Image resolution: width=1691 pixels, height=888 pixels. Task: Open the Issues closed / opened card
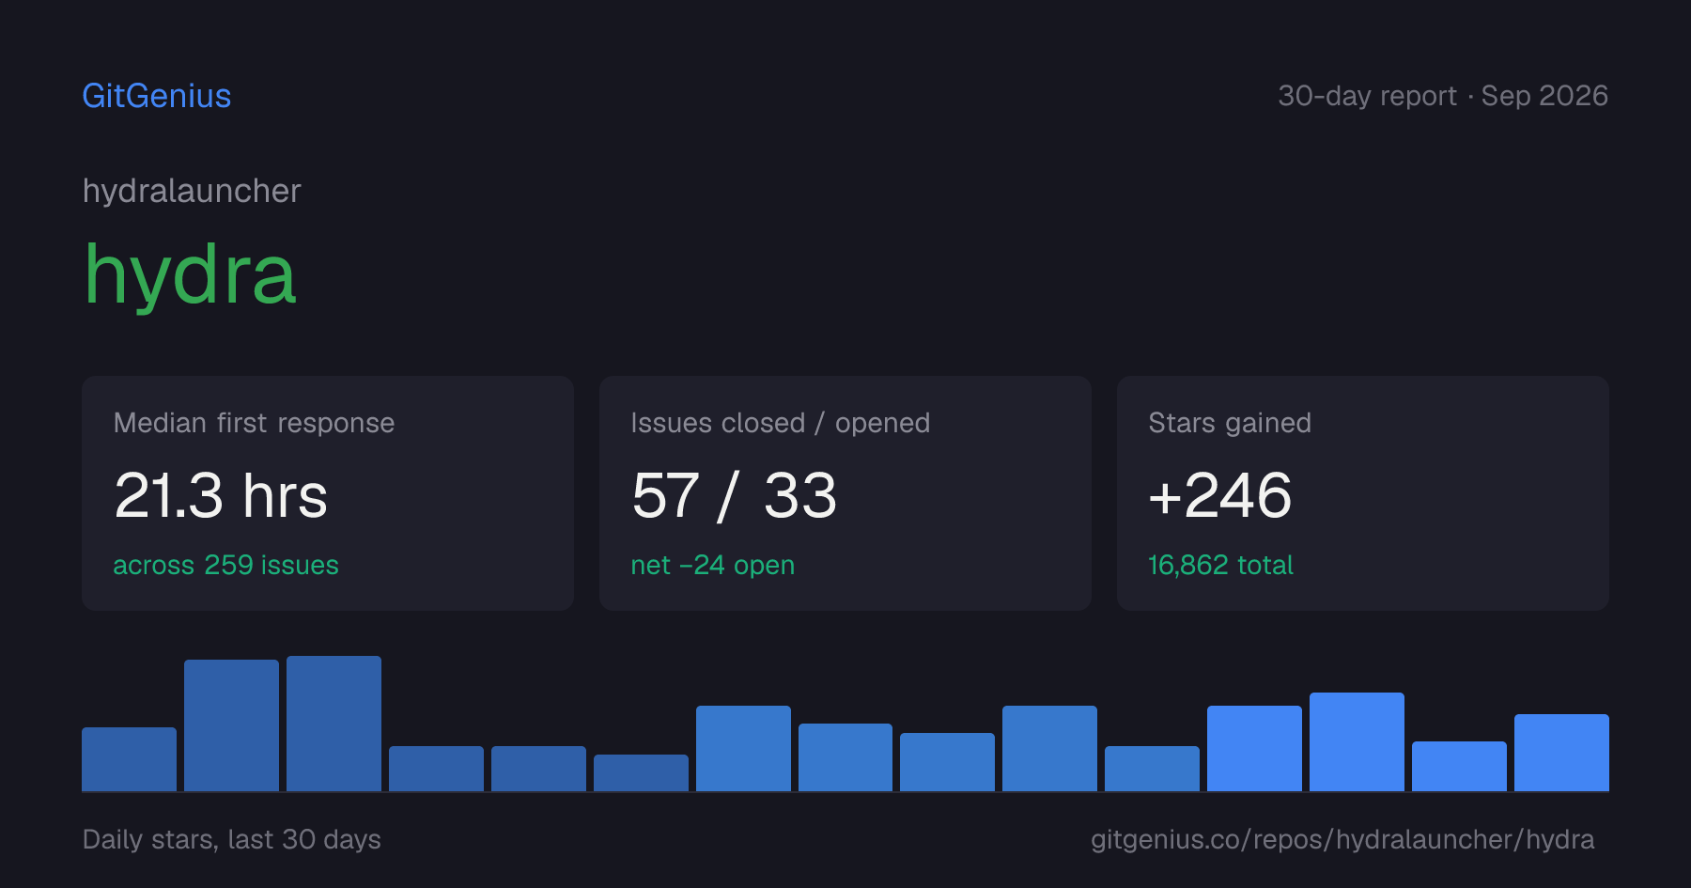[x=845, y=493]
